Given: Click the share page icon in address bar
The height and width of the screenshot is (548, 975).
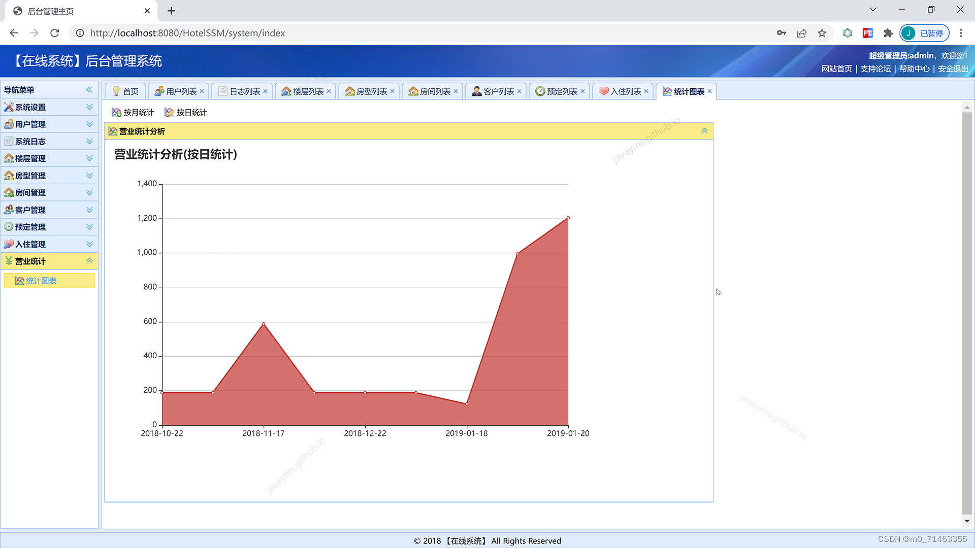Looking at the screenshot, I should click(x=801, y=33).
